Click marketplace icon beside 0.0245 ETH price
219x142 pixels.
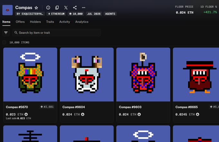click(x=197, y=114)
